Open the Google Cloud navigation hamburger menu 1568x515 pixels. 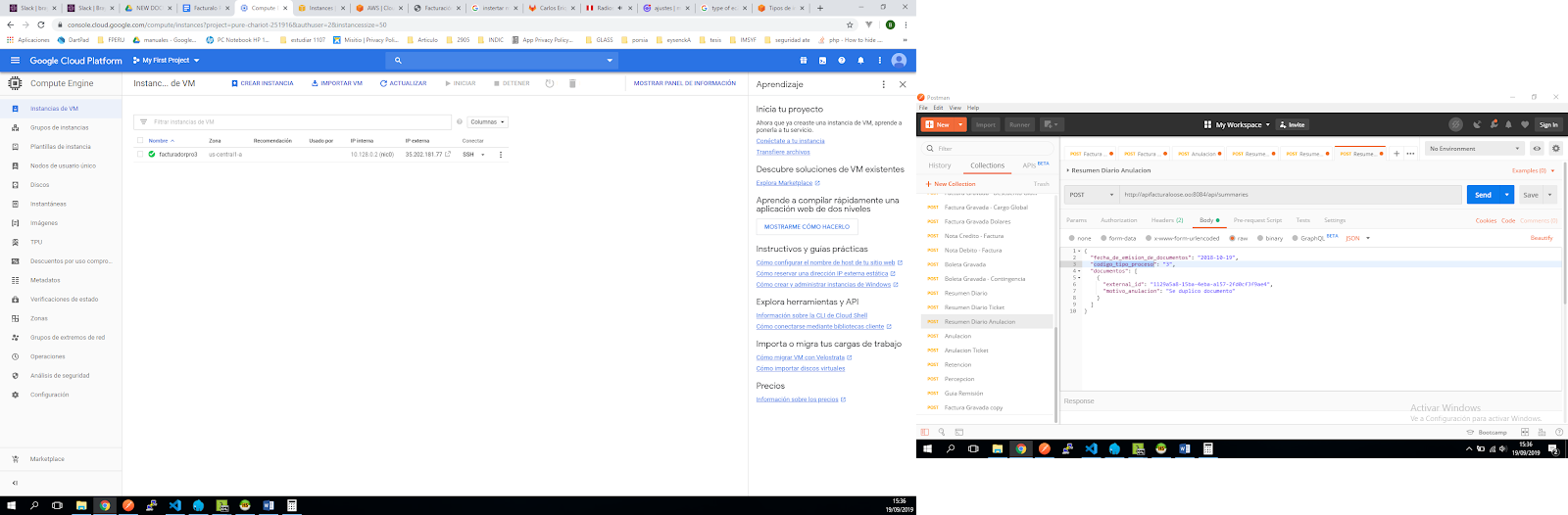[x=15, y=60]
